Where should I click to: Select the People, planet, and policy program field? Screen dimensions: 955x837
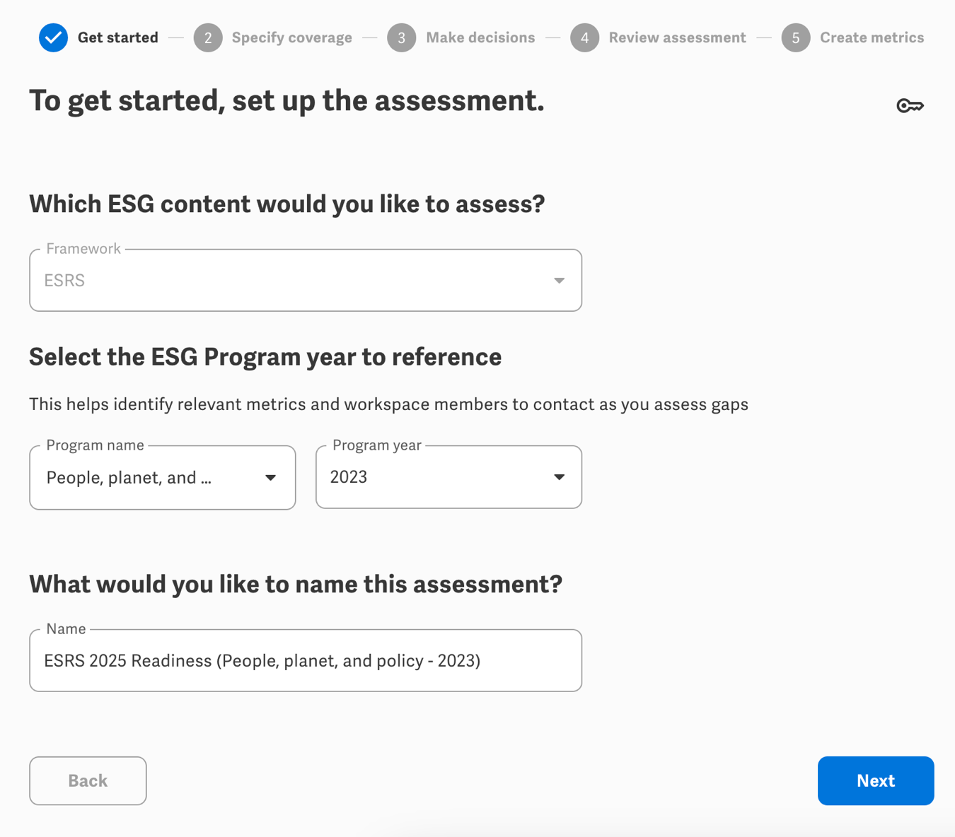[162, 477]
